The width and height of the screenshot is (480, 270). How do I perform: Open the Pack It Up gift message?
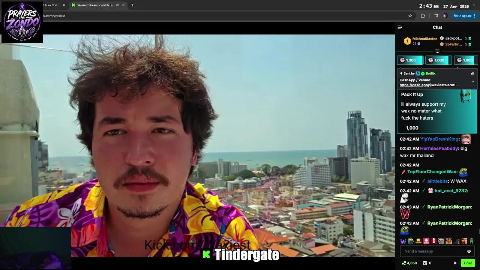(437, 112)
